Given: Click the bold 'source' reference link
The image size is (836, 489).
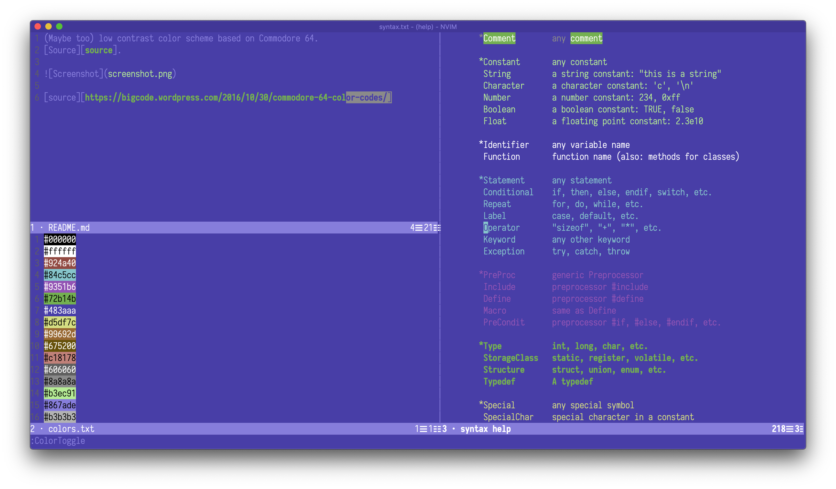Looking at the screenshot, I should 99,50.
